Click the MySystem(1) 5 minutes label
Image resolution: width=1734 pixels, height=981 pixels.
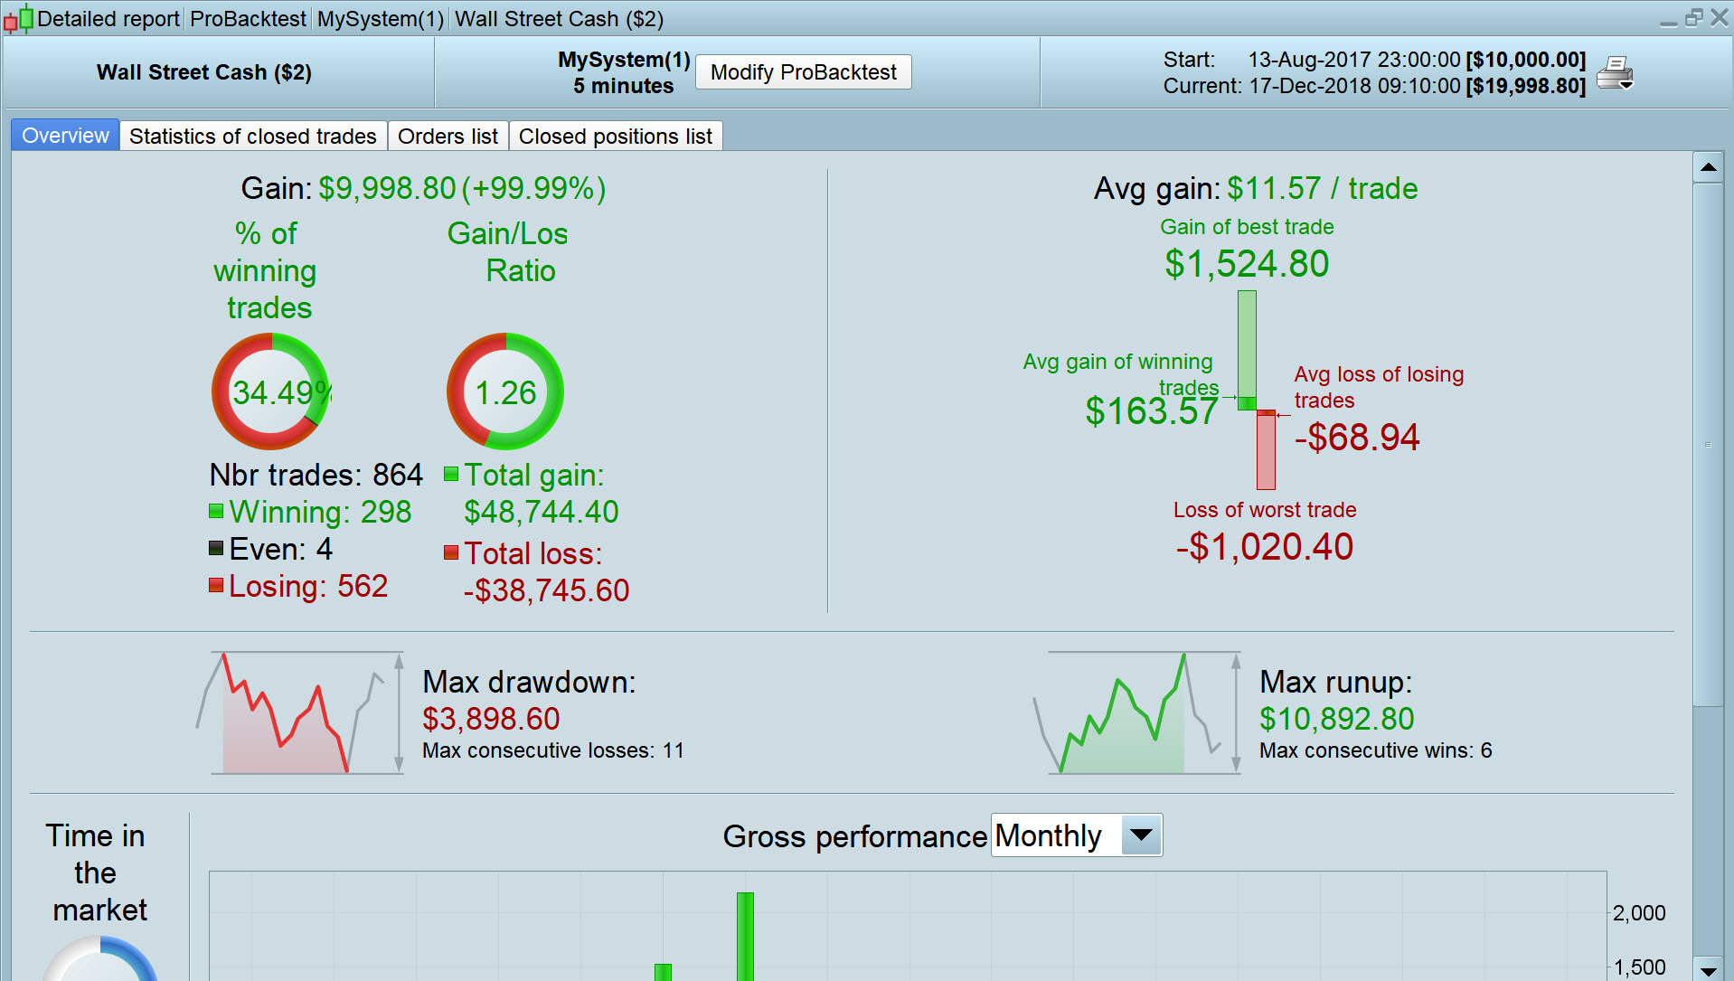click(624, 72)
